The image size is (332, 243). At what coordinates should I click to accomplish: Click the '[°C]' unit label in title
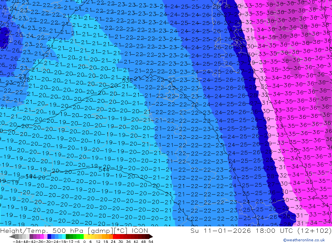pos(120,230)
